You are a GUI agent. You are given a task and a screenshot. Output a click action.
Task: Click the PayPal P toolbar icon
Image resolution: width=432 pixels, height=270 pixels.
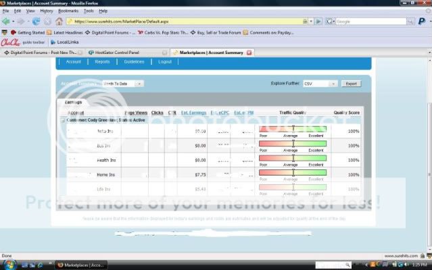coord(422,21)
